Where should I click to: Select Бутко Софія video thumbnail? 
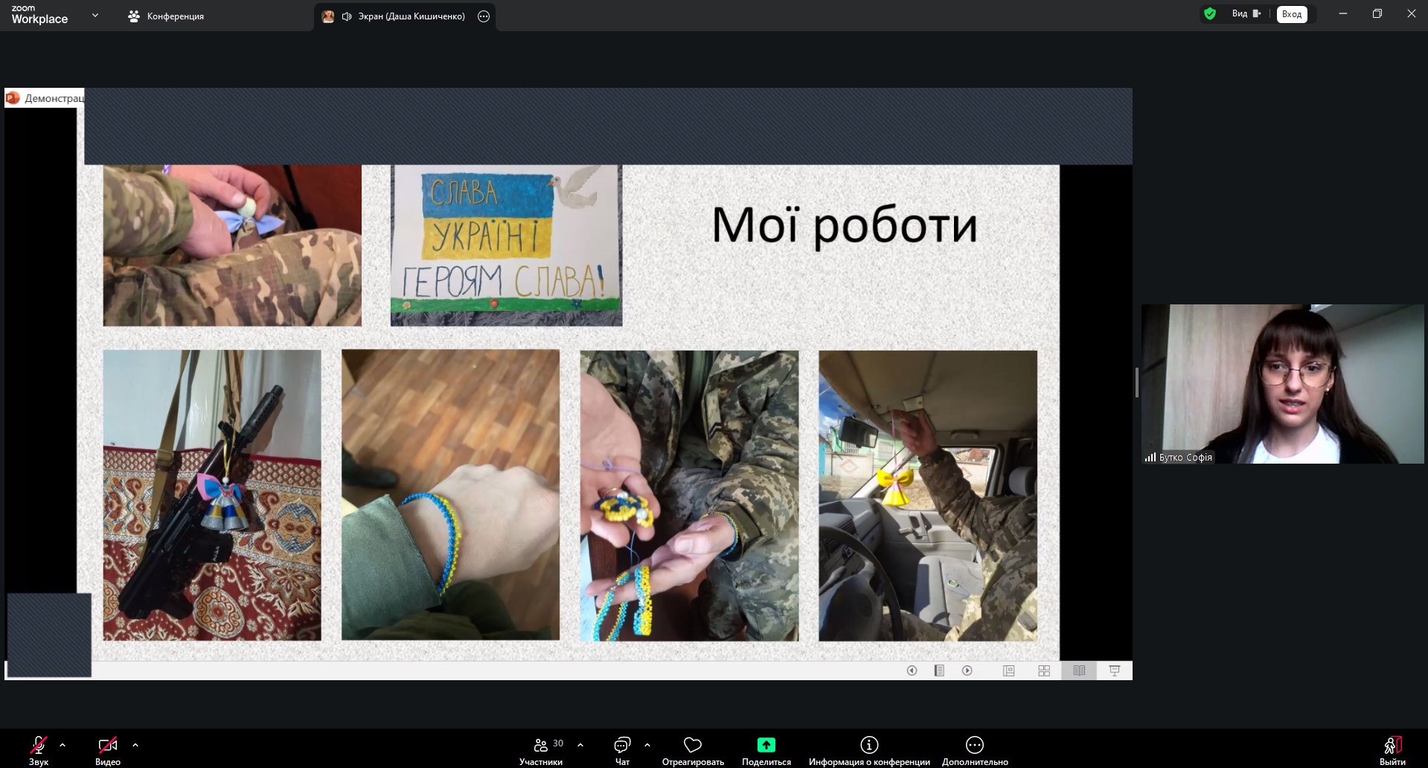(x=1282, y=383)
